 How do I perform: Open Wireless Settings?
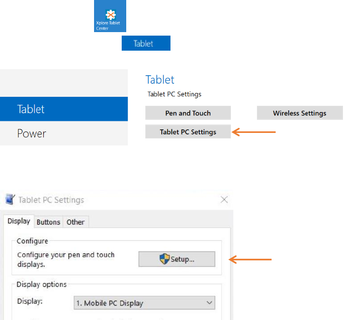coord(299,113)
